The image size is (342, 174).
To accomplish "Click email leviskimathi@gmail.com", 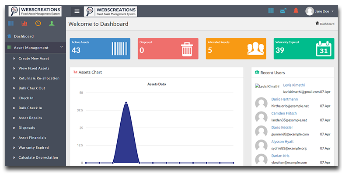I will point(301,92).
